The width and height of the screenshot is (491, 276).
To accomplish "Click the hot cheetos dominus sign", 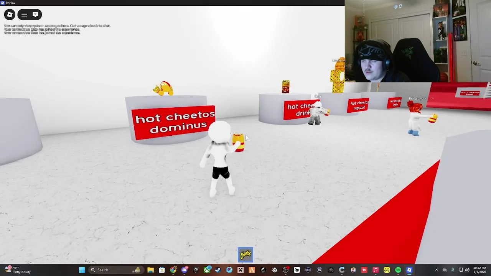I will [173, 123].
